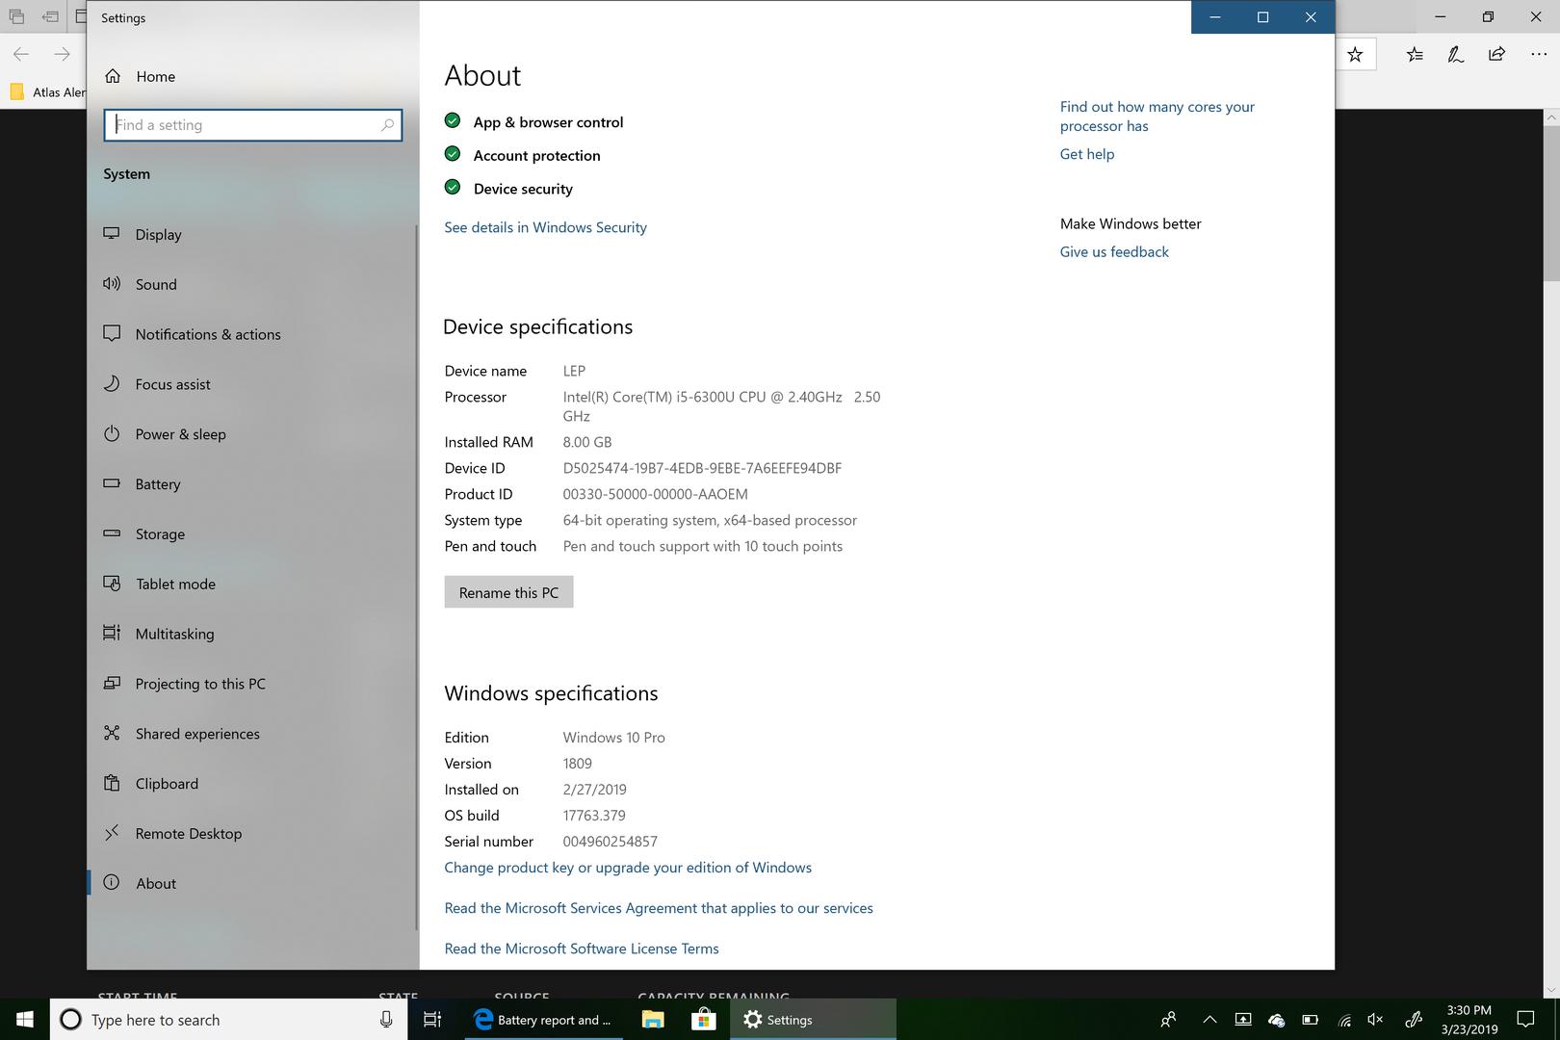Click the OS build value 17763.379

(x=594, y=816)
